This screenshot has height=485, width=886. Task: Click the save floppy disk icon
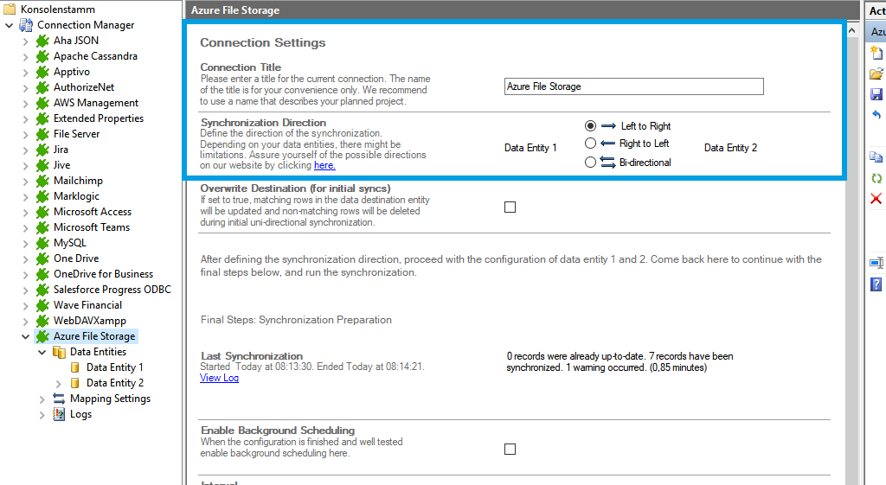[876, 94]
